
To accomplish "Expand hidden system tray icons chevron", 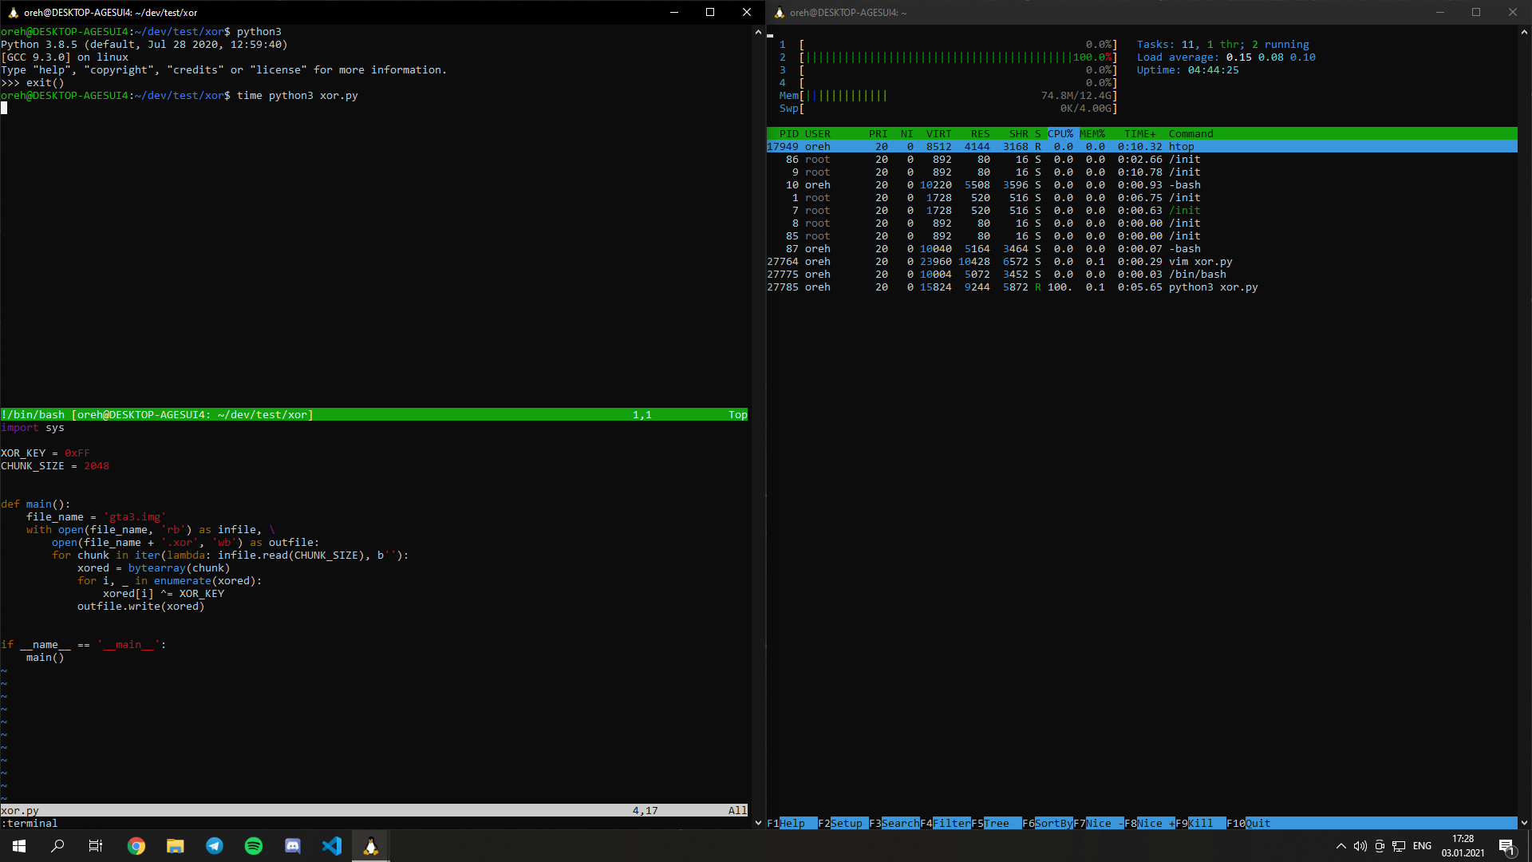I will pyautogui.click(x=1340, y=846).
